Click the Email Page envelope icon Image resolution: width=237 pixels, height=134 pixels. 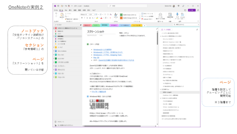pos(160,14)
